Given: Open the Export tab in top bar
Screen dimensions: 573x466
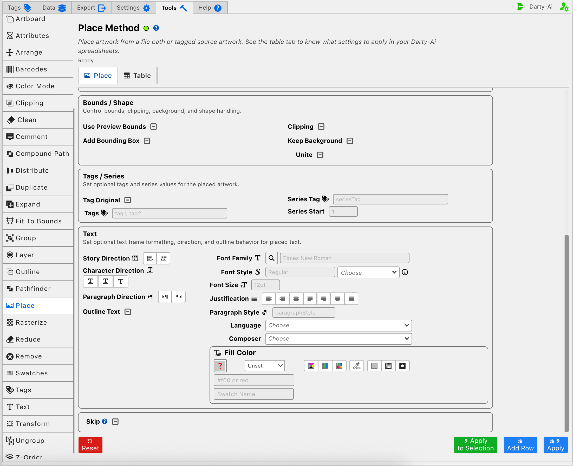Looking at the screenshot, I should (91, 8).
